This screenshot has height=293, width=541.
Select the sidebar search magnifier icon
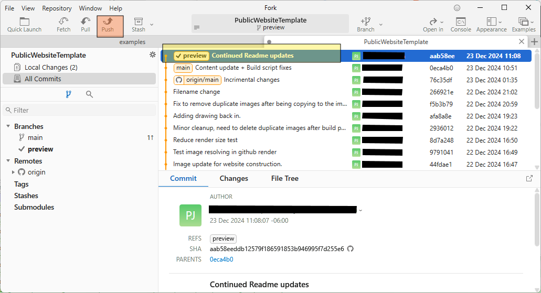(90, 94)
